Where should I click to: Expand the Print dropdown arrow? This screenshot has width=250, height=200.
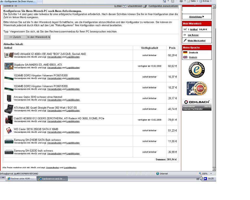click(x=185, y=1)
